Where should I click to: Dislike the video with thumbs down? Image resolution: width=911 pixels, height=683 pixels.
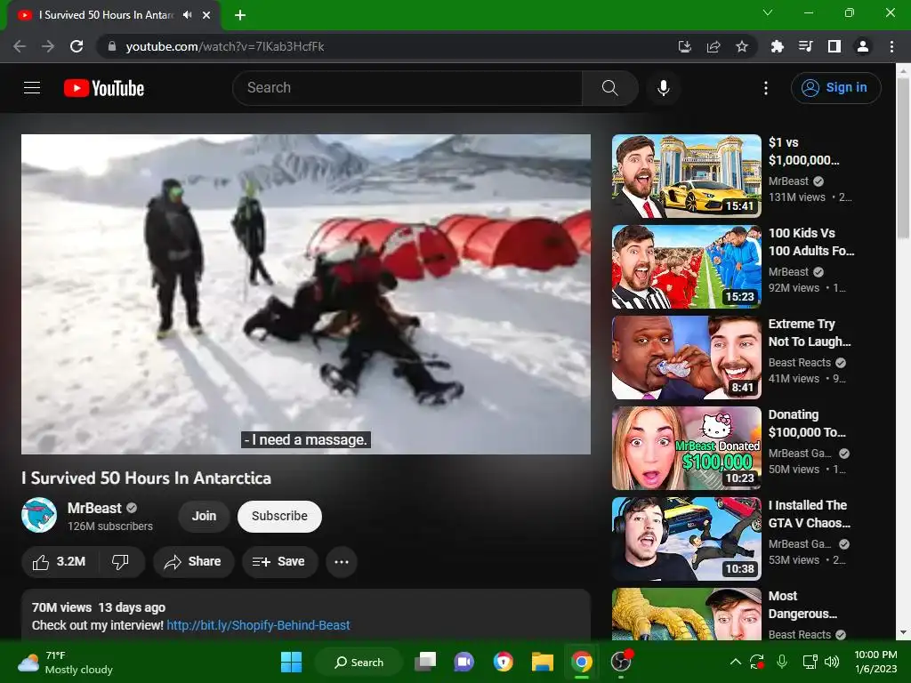pos(121,562)
